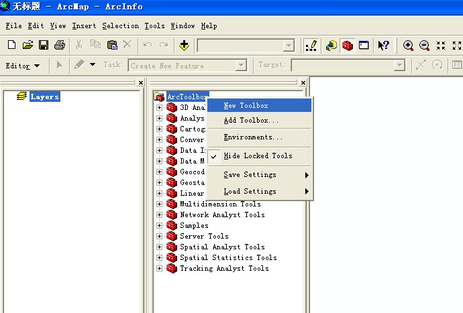463x313 pixels.
Task: Open the Tools menu
Action: [154, 26]
